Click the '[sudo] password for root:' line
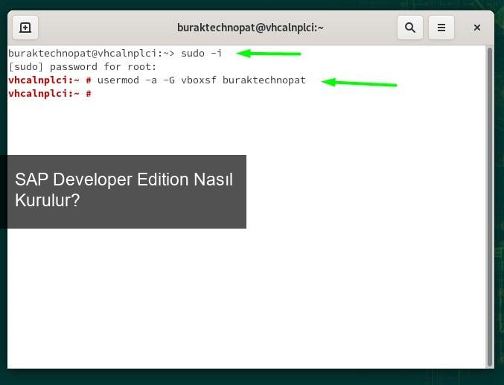 [82, 67]
